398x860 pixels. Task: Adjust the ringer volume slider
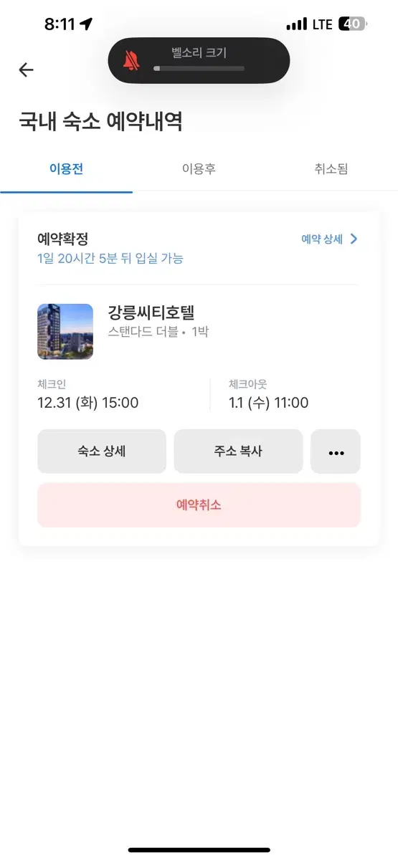[199, 69]
